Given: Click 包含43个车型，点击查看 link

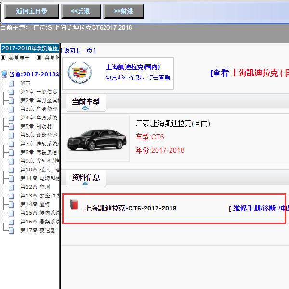Looking at the screenshot, I should [x=138, y=78].
